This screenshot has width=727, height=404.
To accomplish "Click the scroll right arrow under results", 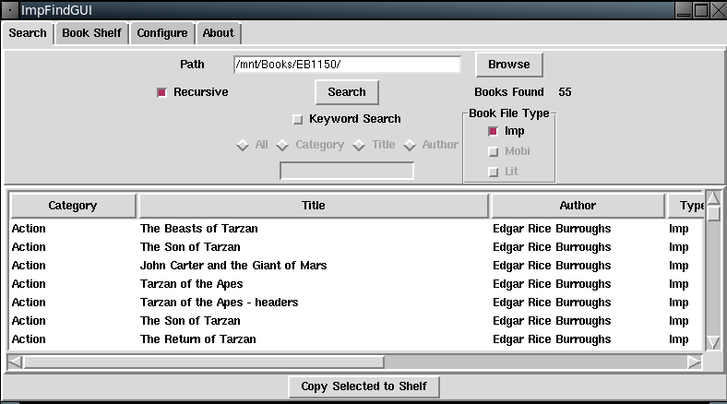I will (x=694, y=362).
